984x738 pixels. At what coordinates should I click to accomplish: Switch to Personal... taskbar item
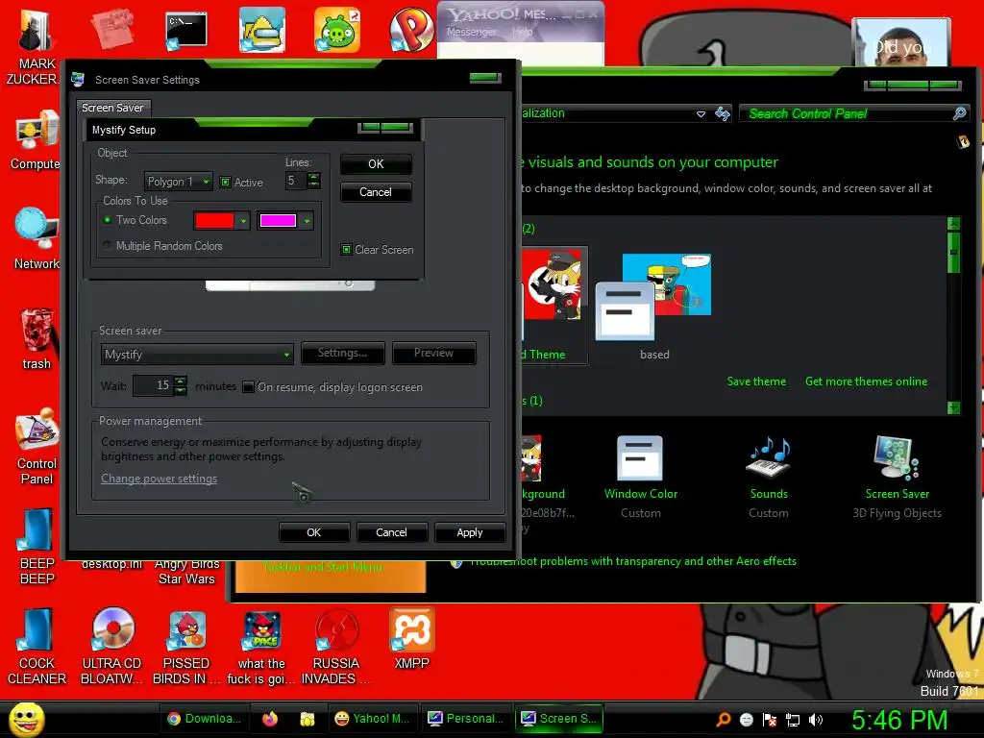point(466,719)
